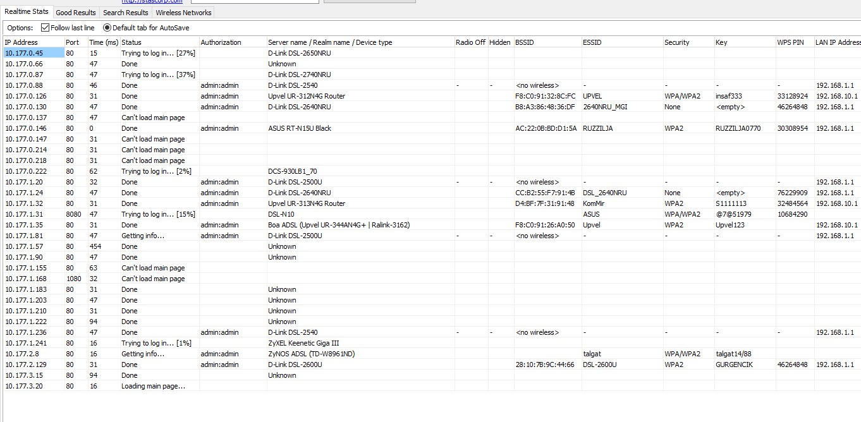861x422 pixels.
Task: Click BSSID AC:22:0B:BD:D1:5A
Action: (546, 128)
